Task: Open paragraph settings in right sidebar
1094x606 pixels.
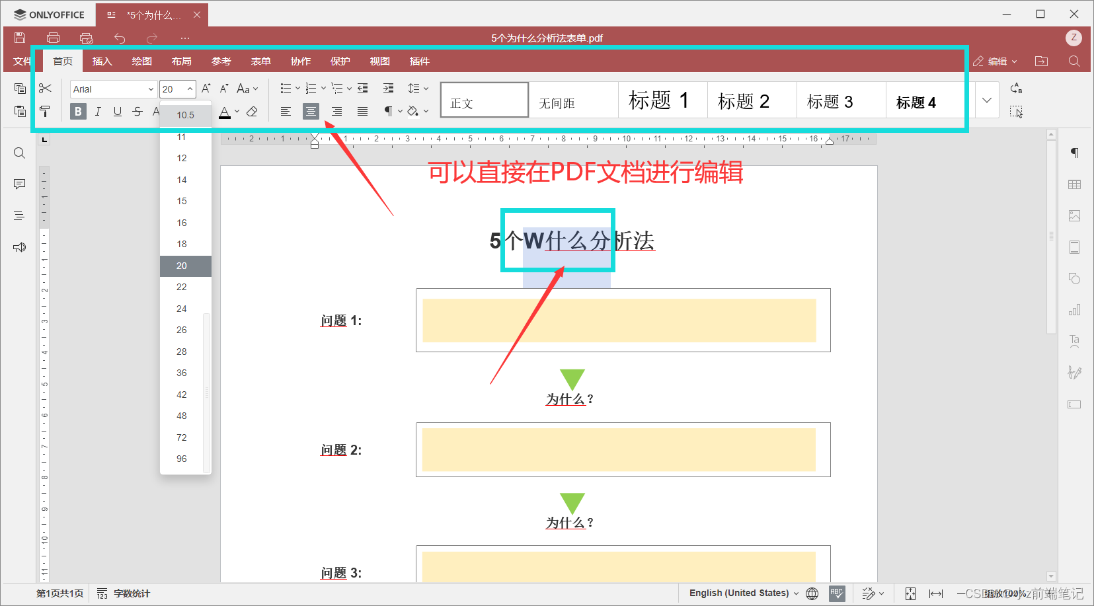Action: pos(1075,153)
